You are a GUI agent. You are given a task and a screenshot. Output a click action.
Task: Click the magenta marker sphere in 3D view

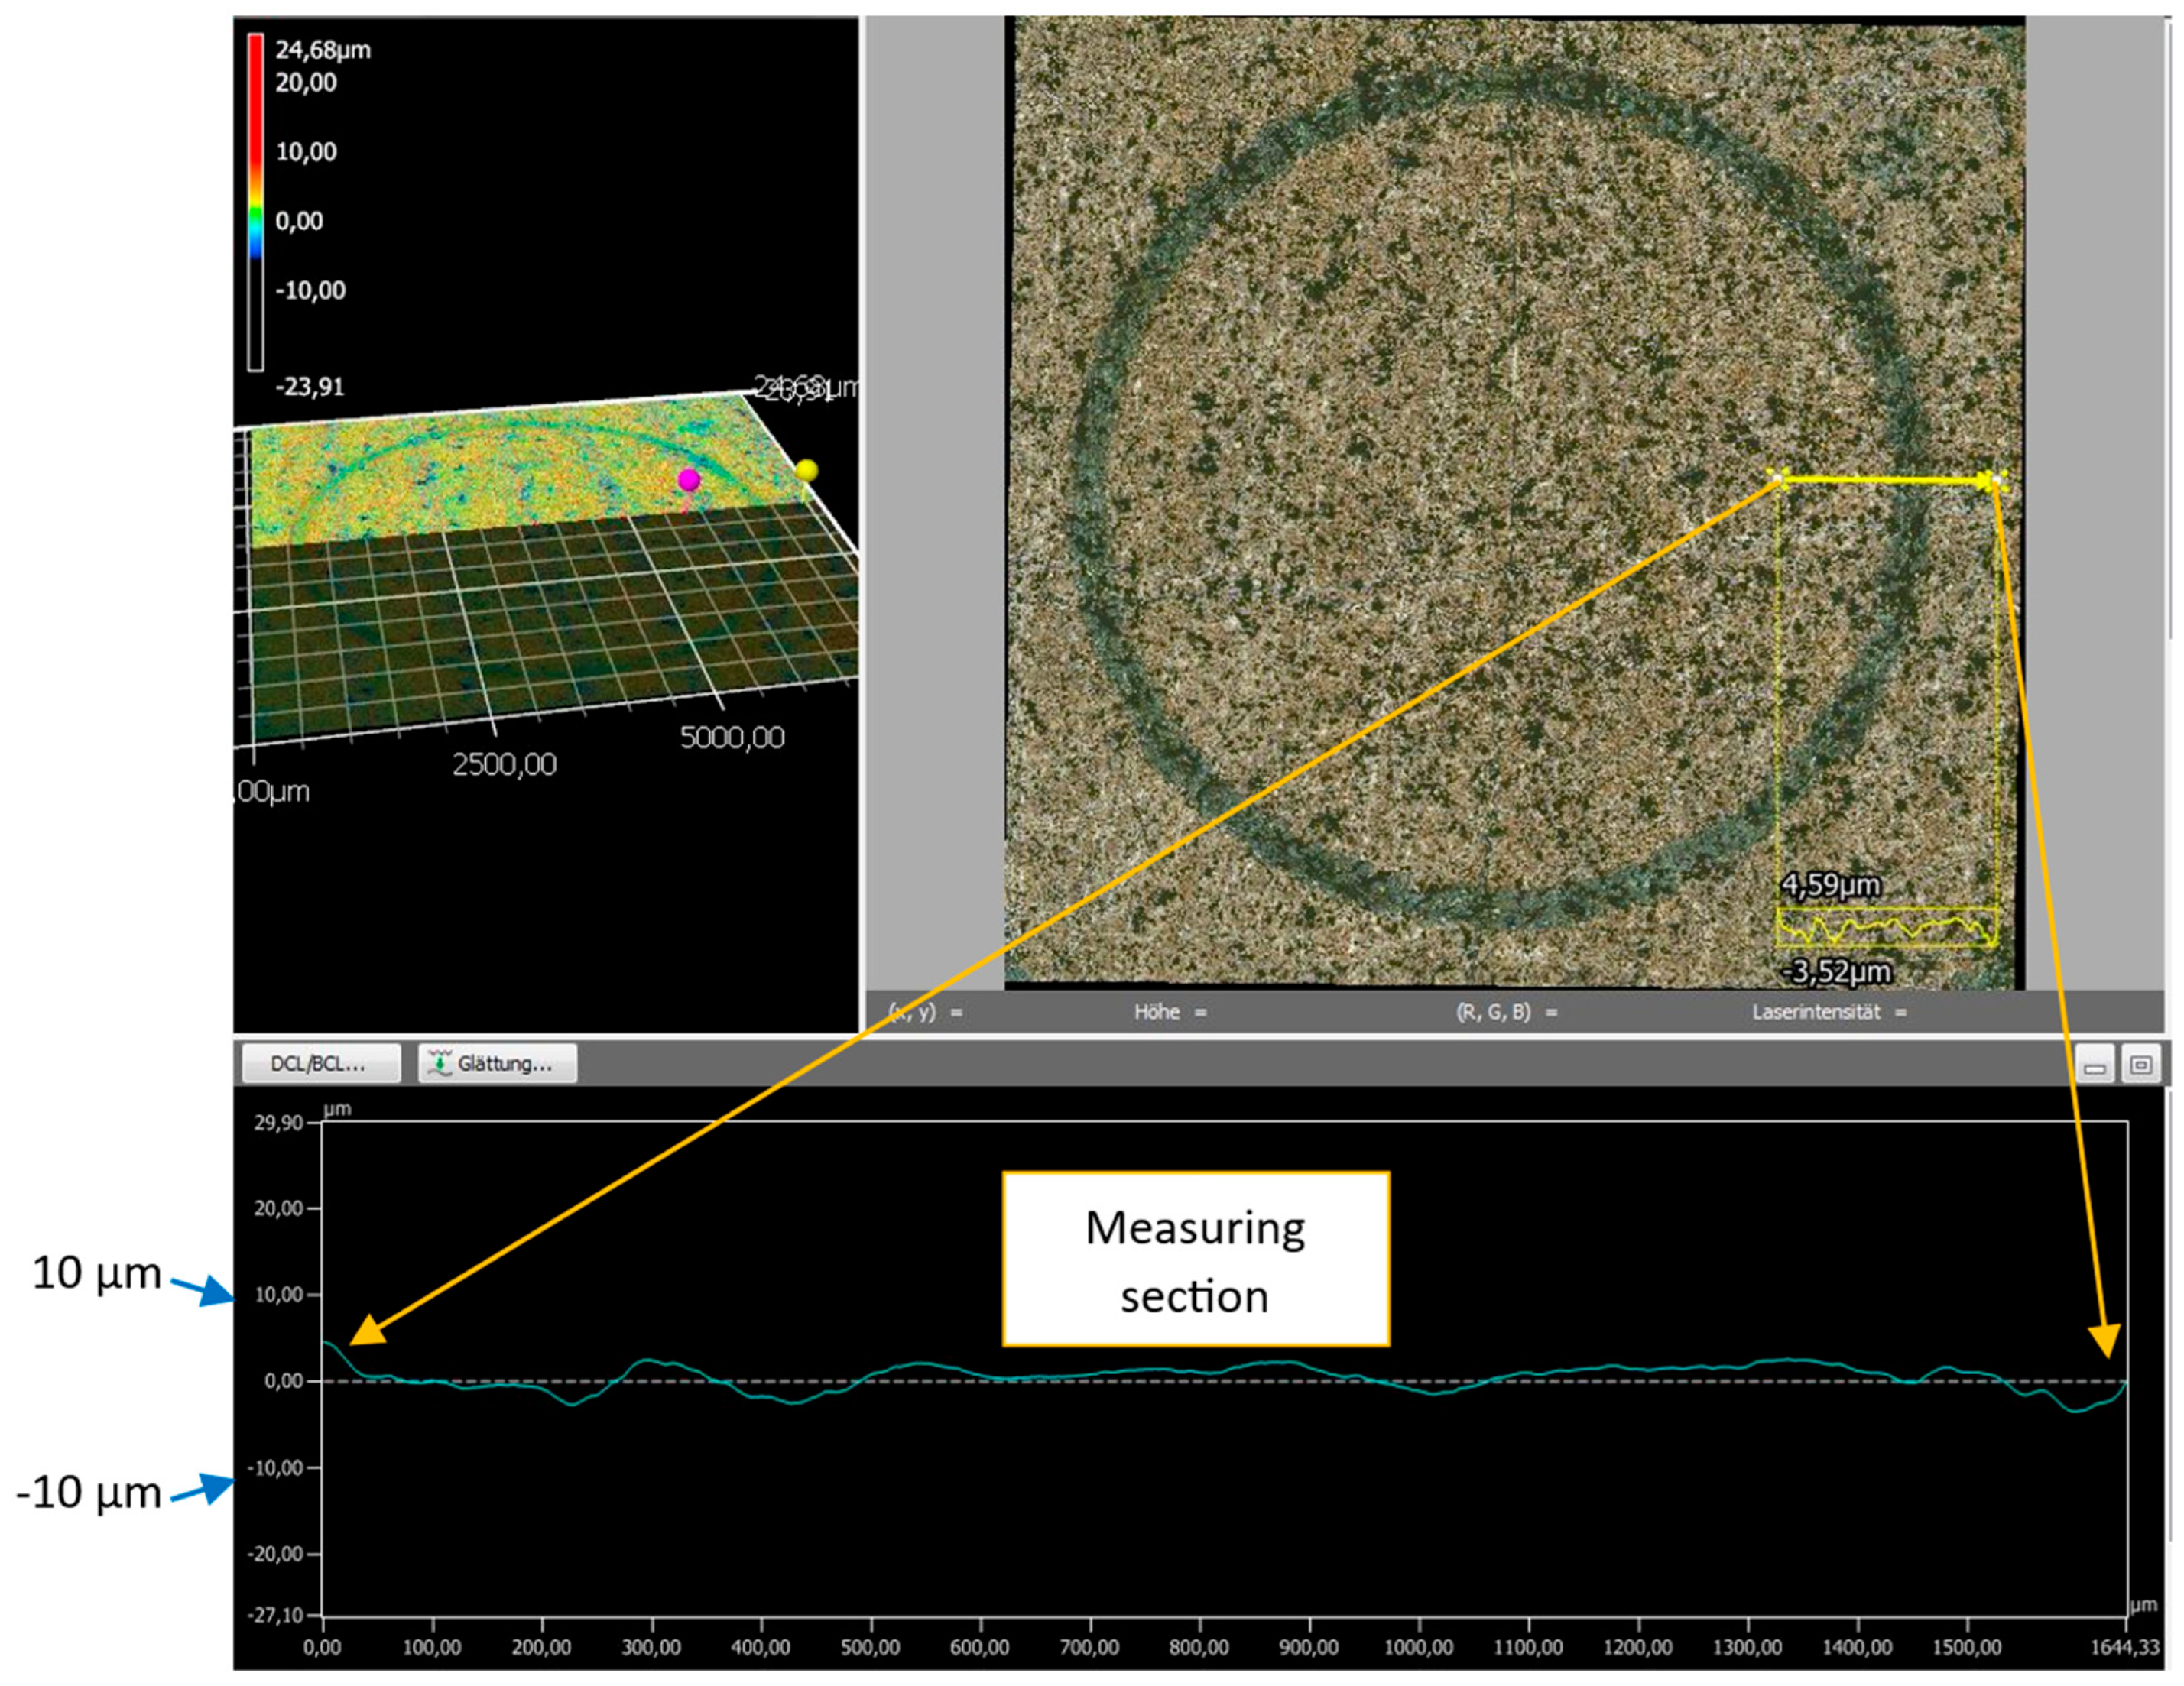(x=688, y=480)
